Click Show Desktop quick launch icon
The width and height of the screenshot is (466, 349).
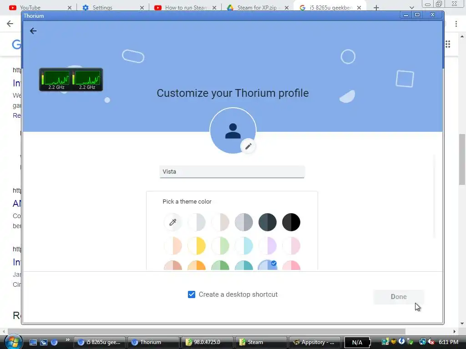coord(33,342)
